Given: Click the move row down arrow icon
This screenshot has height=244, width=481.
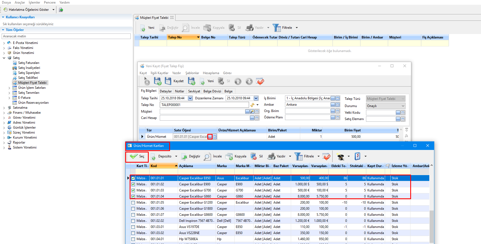Looking at the screenshot, I should pyautogui.click(x=249, y=81).
